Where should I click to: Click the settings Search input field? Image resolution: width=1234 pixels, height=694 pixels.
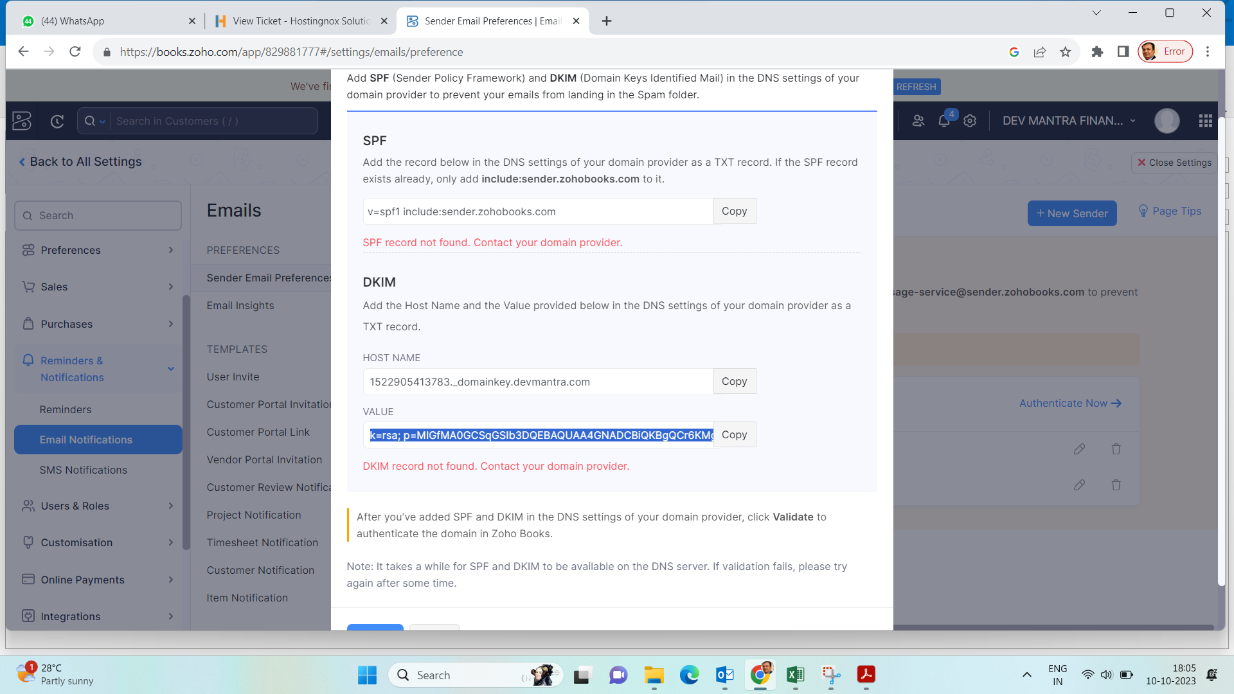(x=98, y=215)
